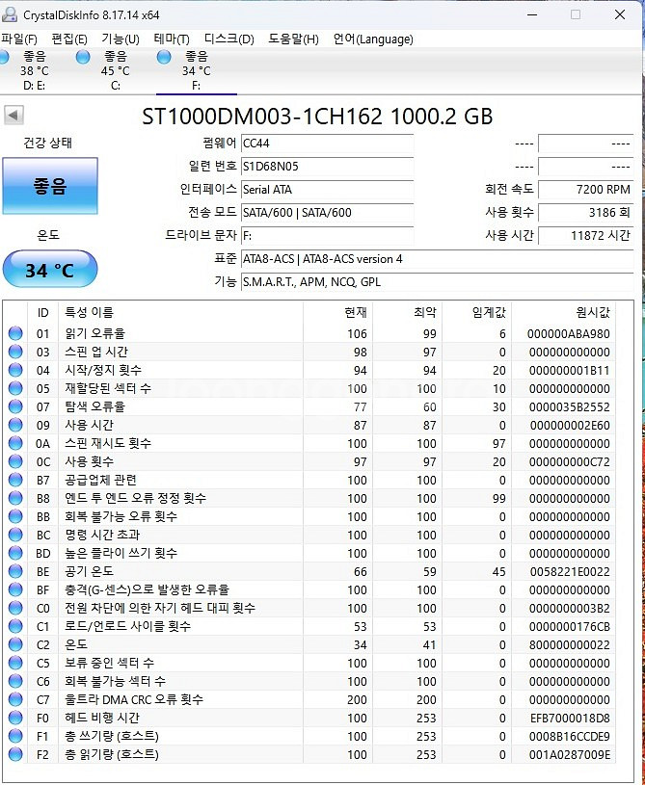Select the F: disk tab at 34 °C

point(196,70)
